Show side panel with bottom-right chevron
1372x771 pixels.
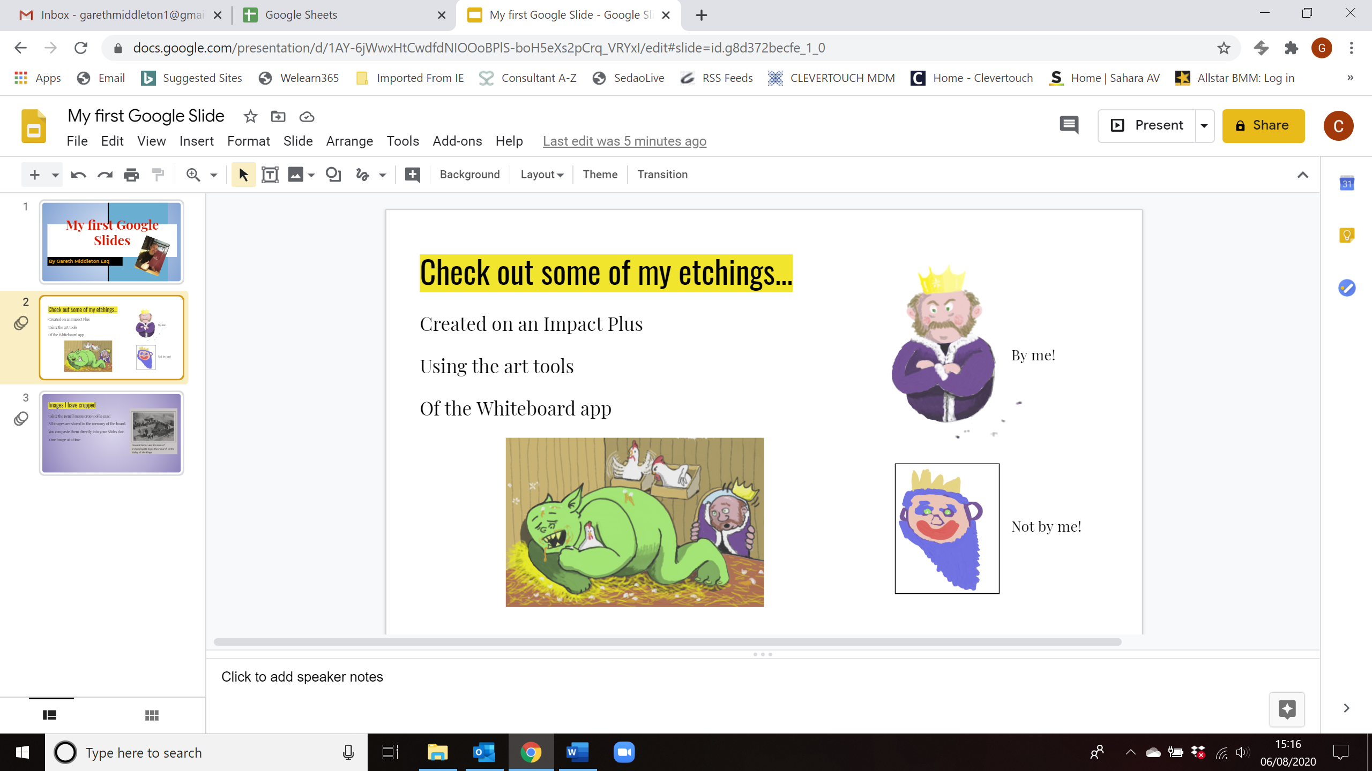coord(1346,708)
